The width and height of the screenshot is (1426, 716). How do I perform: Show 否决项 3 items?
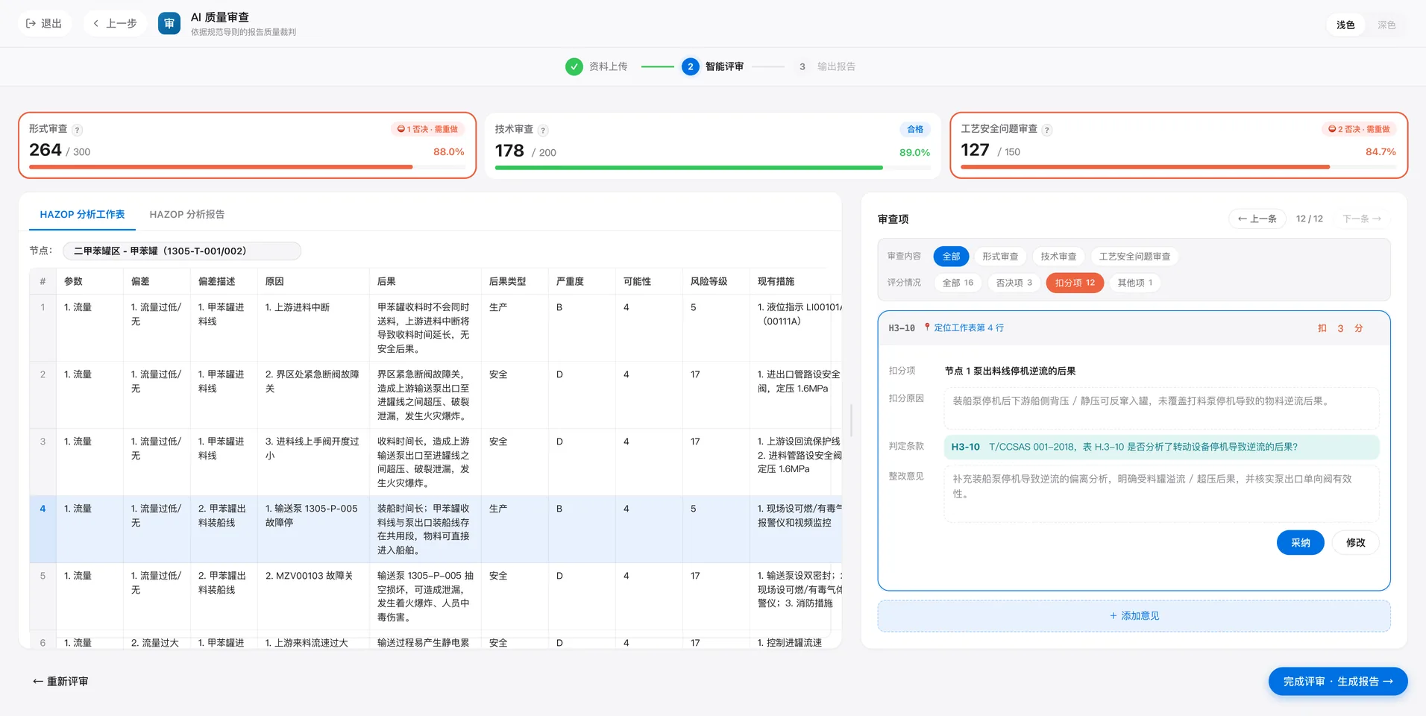pyautogui.click(x=1014, y=283)
